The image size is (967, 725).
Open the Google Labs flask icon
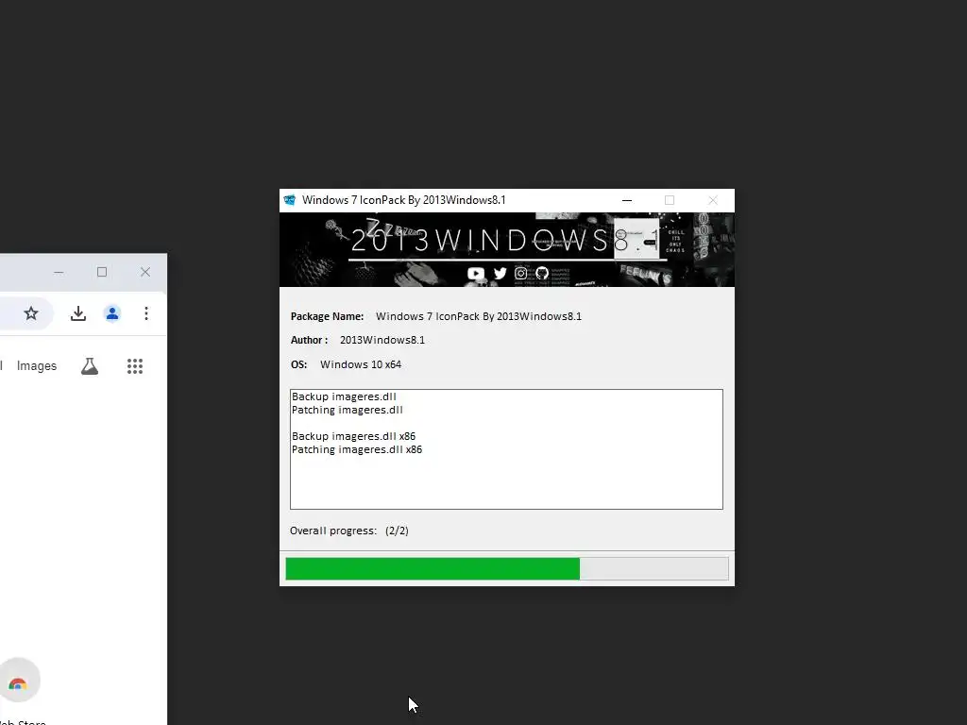click(x=90, y=366)
